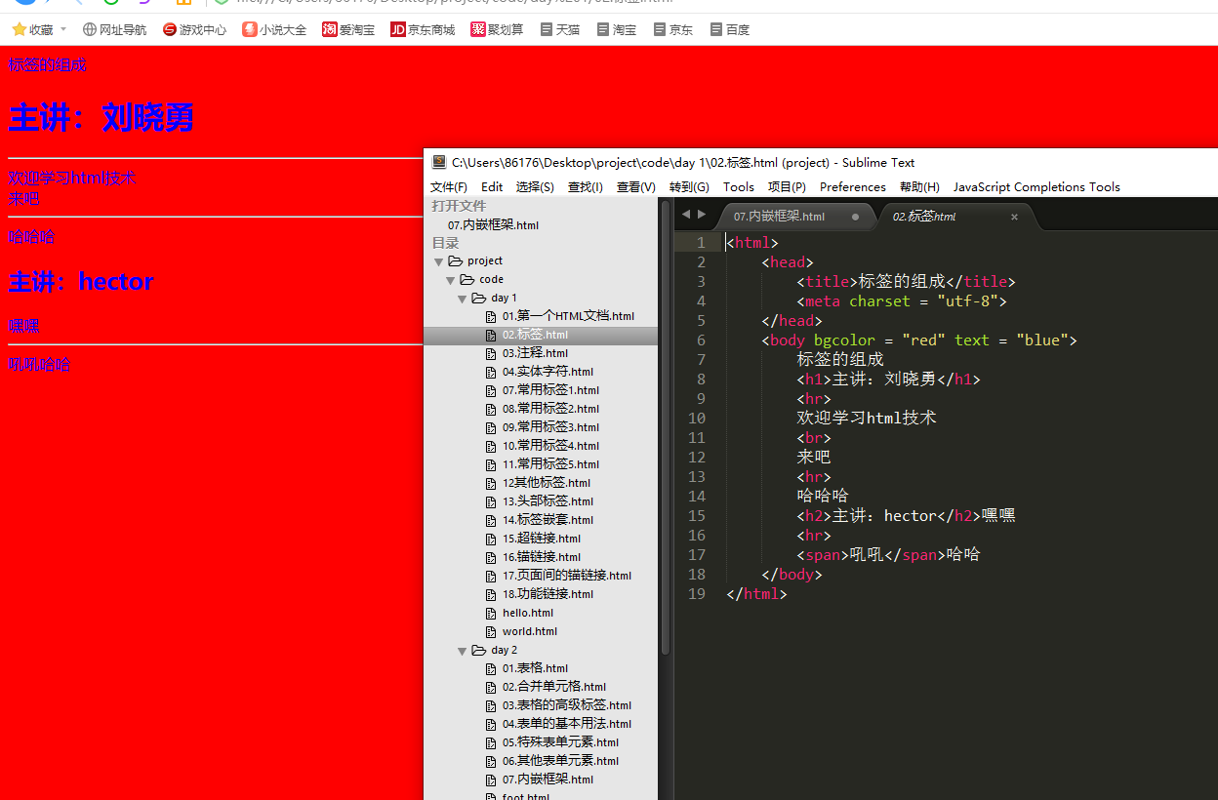Viewport: 1218px width, 800px height.
Task: Open the Preferences menu
Action: 852,186
